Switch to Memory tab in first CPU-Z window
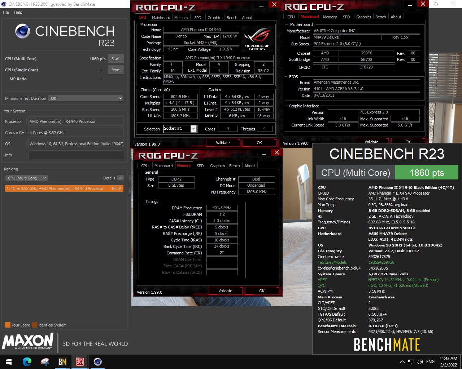The height and width of the screenshot is (369, 462). coord(181,18)
